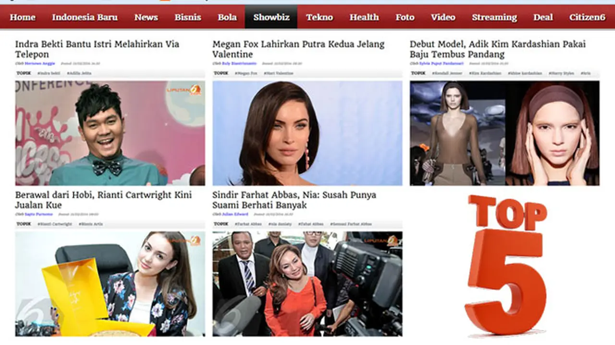Go to the Home menu item
Viewport: 615px width, 345px height.
23,17
